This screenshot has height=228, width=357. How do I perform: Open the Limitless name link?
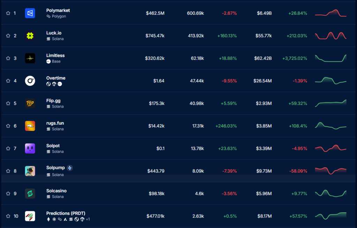(x=55, y=56)
